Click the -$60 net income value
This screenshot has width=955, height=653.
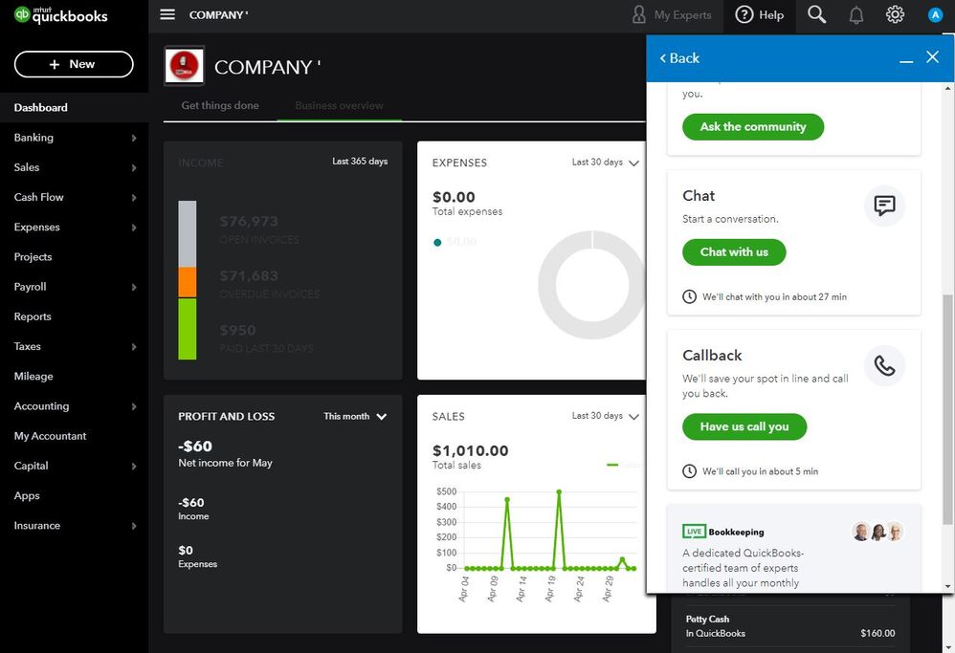coord(195,446)
